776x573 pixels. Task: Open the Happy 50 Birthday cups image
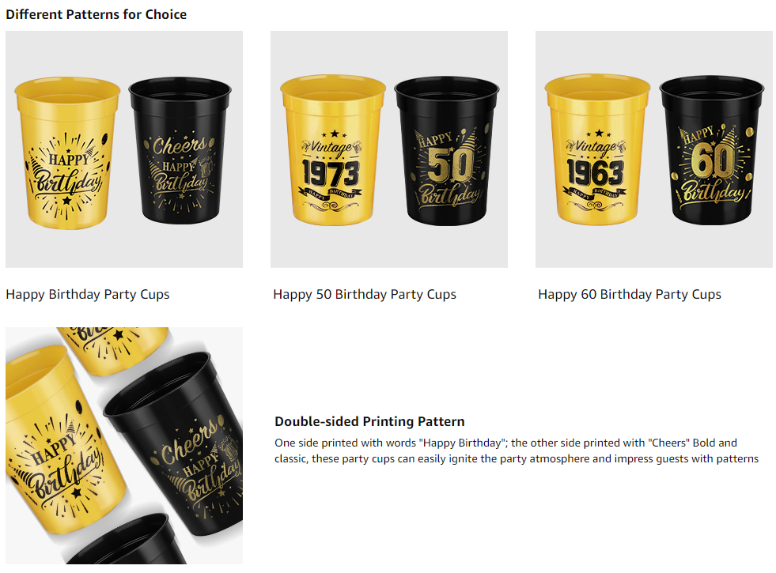(x=389, y=149)
